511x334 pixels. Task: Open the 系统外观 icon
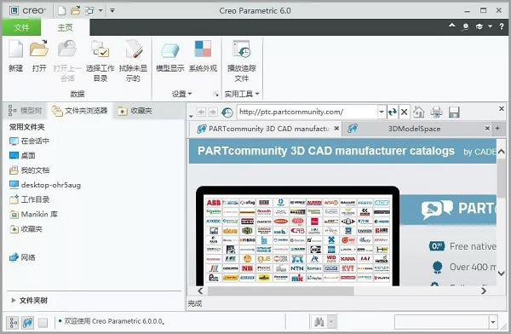pos(203,49)
